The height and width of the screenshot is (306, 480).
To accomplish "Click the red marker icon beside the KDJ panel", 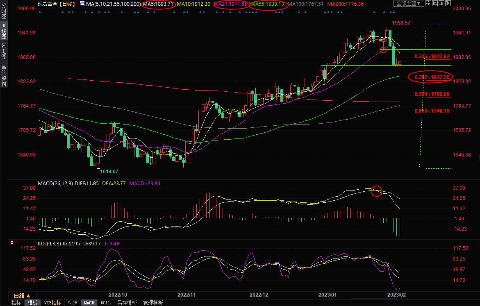I will [11, 243].
